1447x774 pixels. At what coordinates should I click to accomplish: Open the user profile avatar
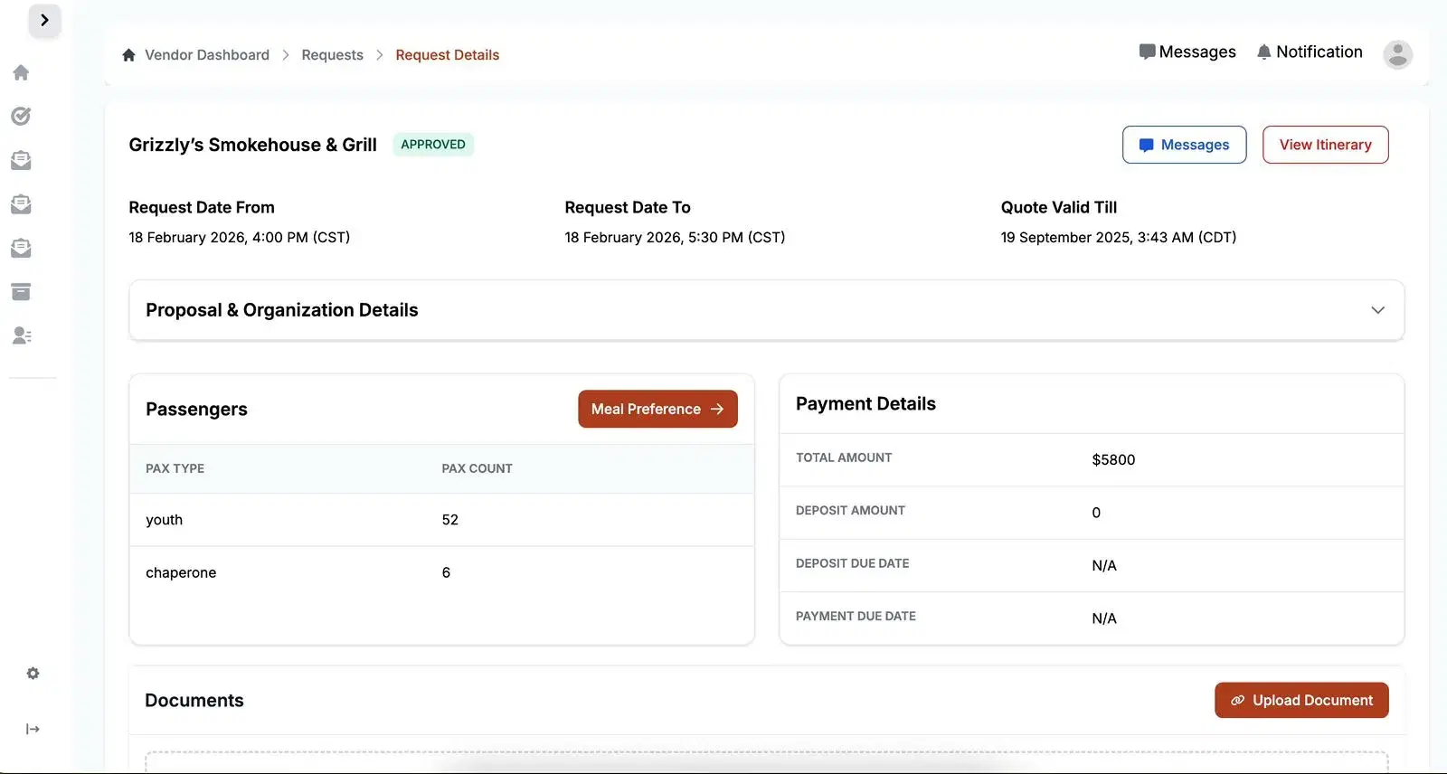pyautogui.click(x=1397, y=54)
